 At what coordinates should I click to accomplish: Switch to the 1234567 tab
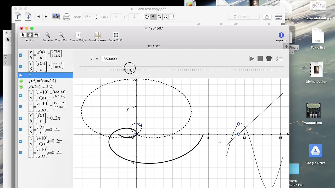point(153,46)
